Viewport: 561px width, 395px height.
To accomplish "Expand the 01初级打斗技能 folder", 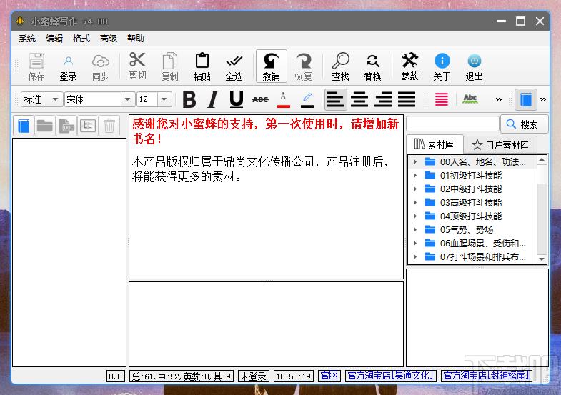I will (x=414, y=176).
